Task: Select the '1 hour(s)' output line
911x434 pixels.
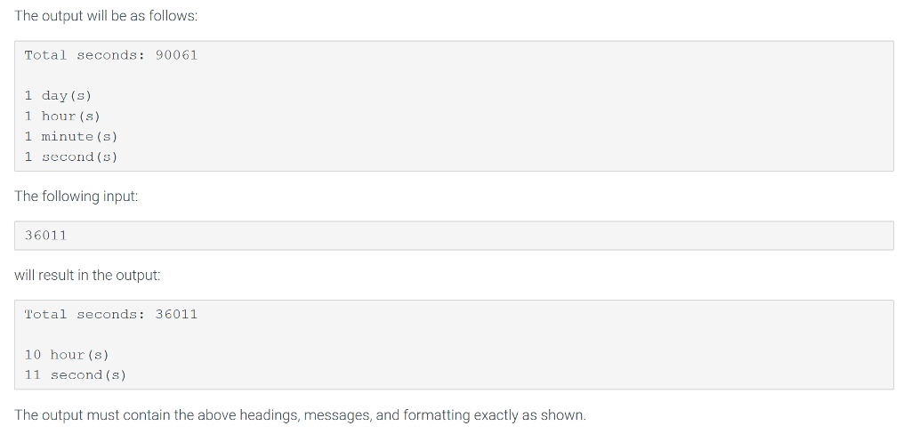Action: click(62, 117)
